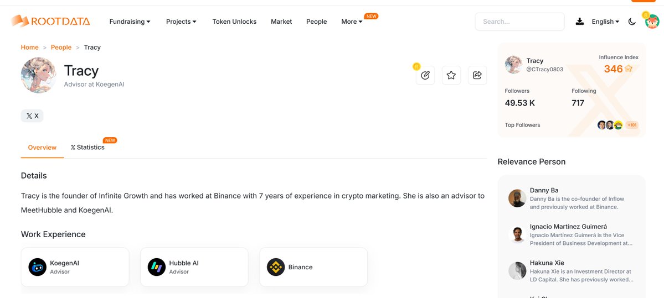The image size is (664, 298).
Task: Open the English language dropdown
Action: 605,22
